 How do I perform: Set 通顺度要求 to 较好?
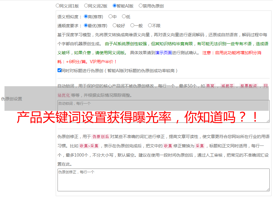(114, 25)
